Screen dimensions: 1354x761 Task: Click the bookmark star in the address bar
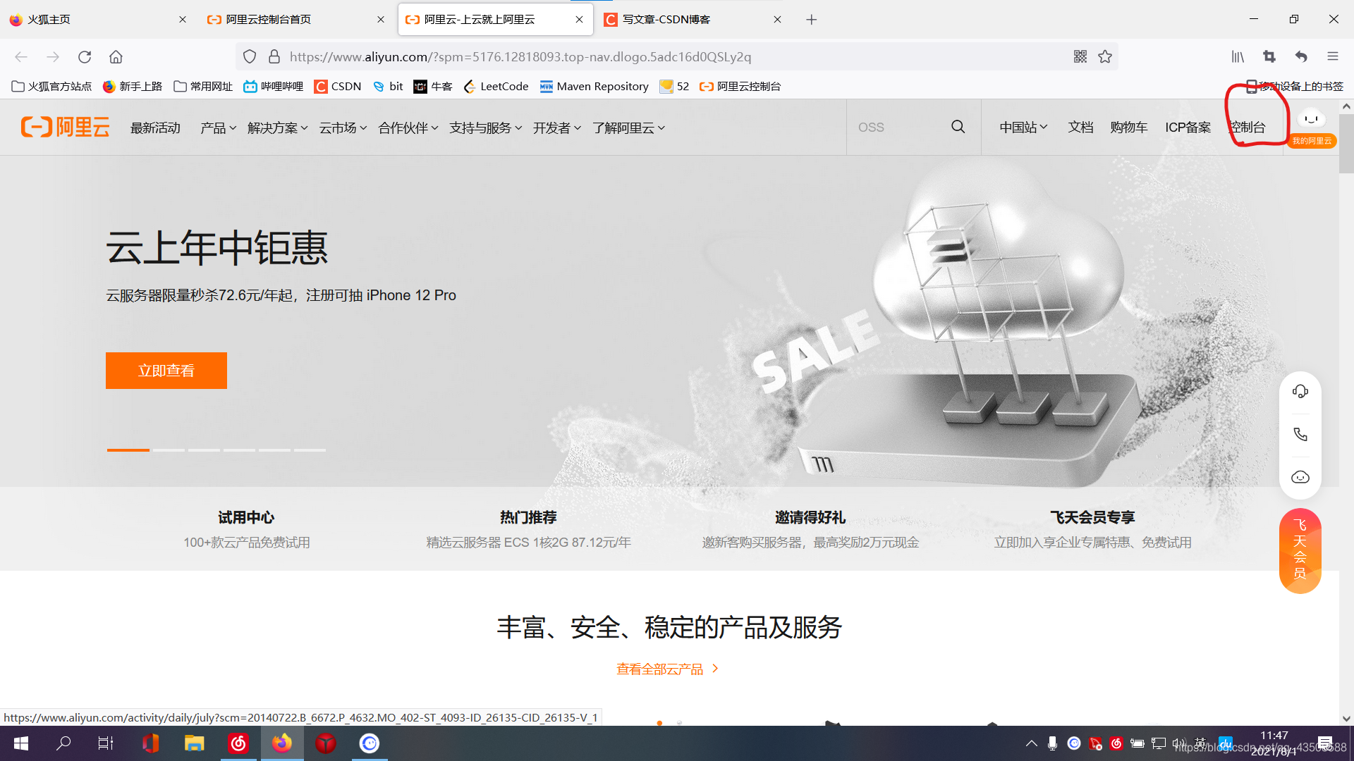(1105, 56)
